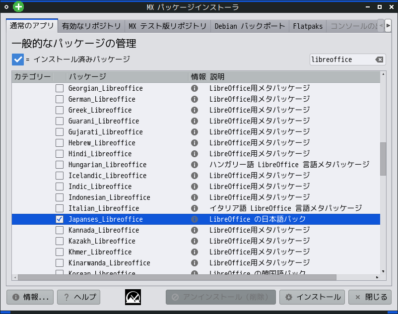Click horizontal scrollbar thumb below list
This screenshot has height=314, width=398.
(177, 277)
